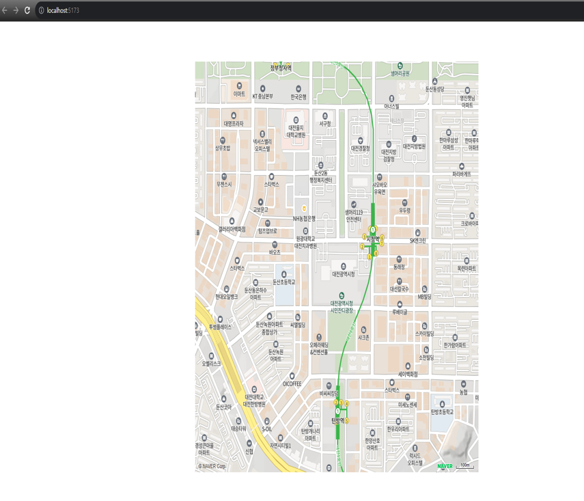Select the 대전지방법원 court marker icon

click(414, 139)
